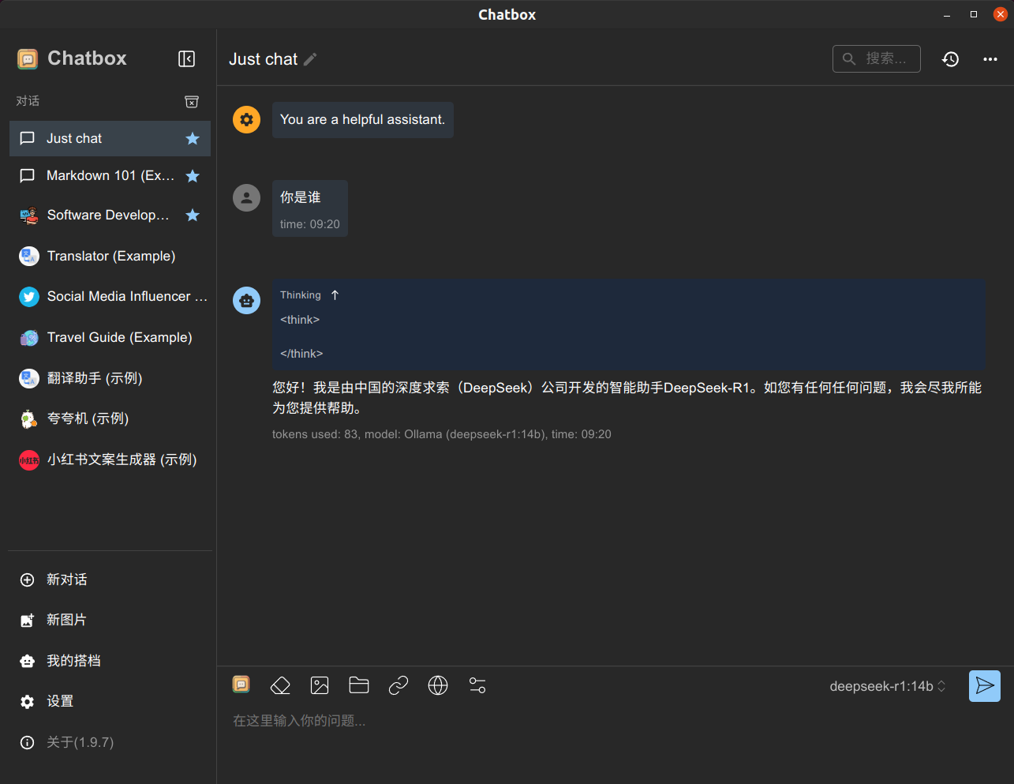Click the assistant robot avatar
This screenshot has height=784, width=1014.
pyautogui.click(x=246, y=300)
